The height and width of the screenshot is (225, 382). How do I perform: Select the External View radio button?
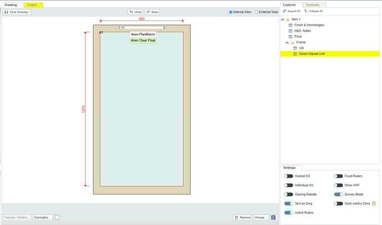point(257,12)
